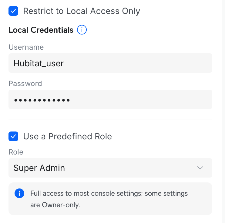
Task: Click the "Full access to most console settings" note
Action: pos(109,193)
